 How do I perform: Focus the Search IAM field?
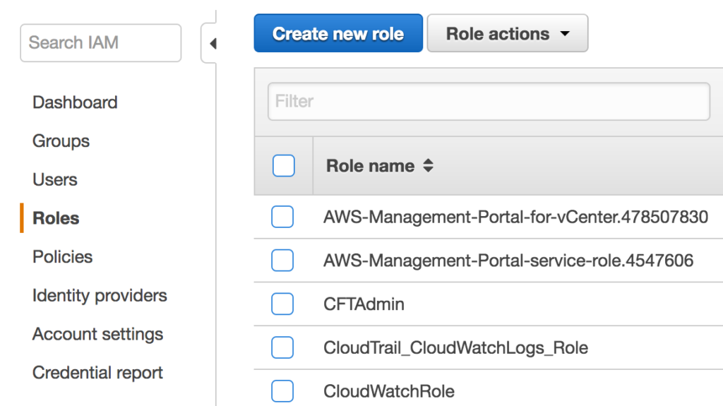(100, 43)
